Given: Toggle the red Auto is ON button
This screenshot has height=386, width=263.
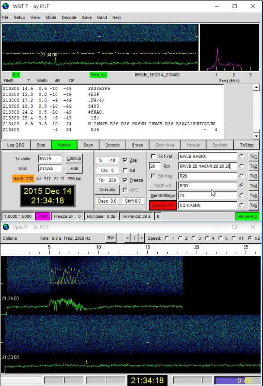Looking at the screenshot, I should click(x=163, y=205).
